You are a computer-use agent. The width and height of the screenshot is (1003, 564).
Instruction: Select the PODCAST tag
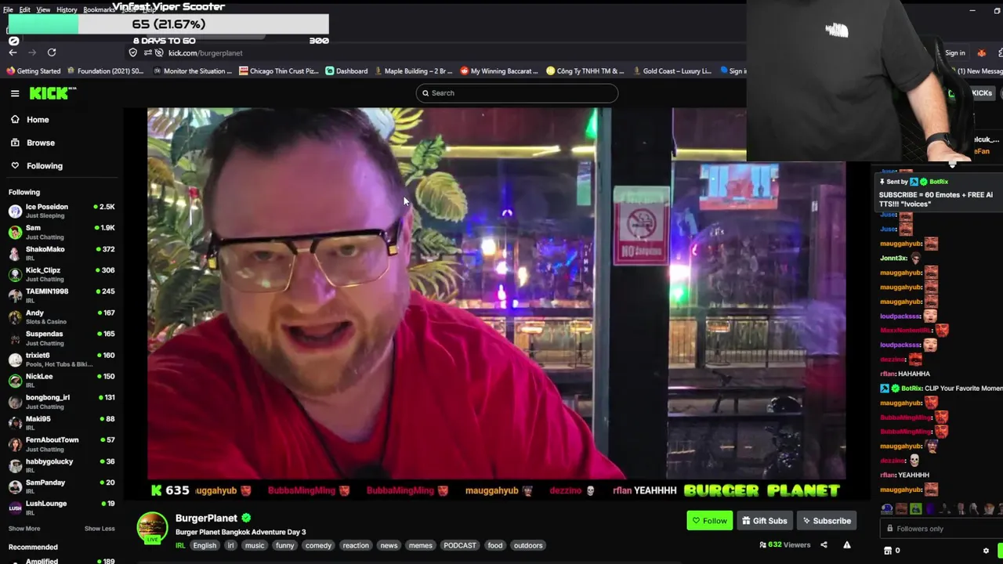pyautogui.click(x=459, y=545)
